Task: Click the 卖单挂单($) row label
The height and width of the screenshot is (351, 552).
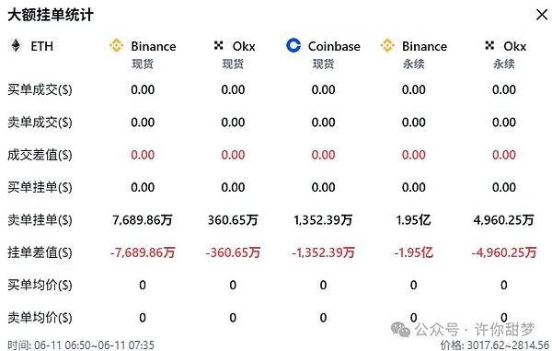Action: (x=40, y=220)
